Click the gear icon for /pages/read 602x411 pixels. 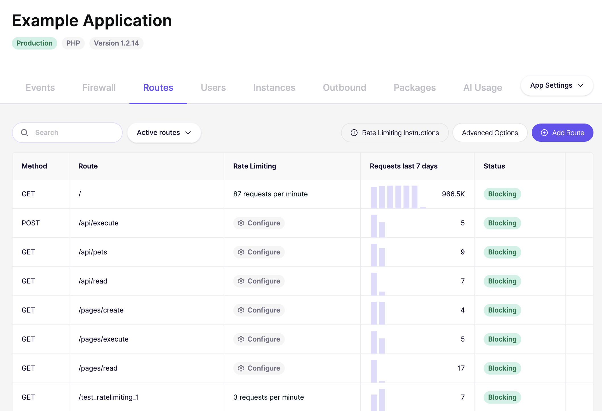pyautogui.click(x=241, y=368)
